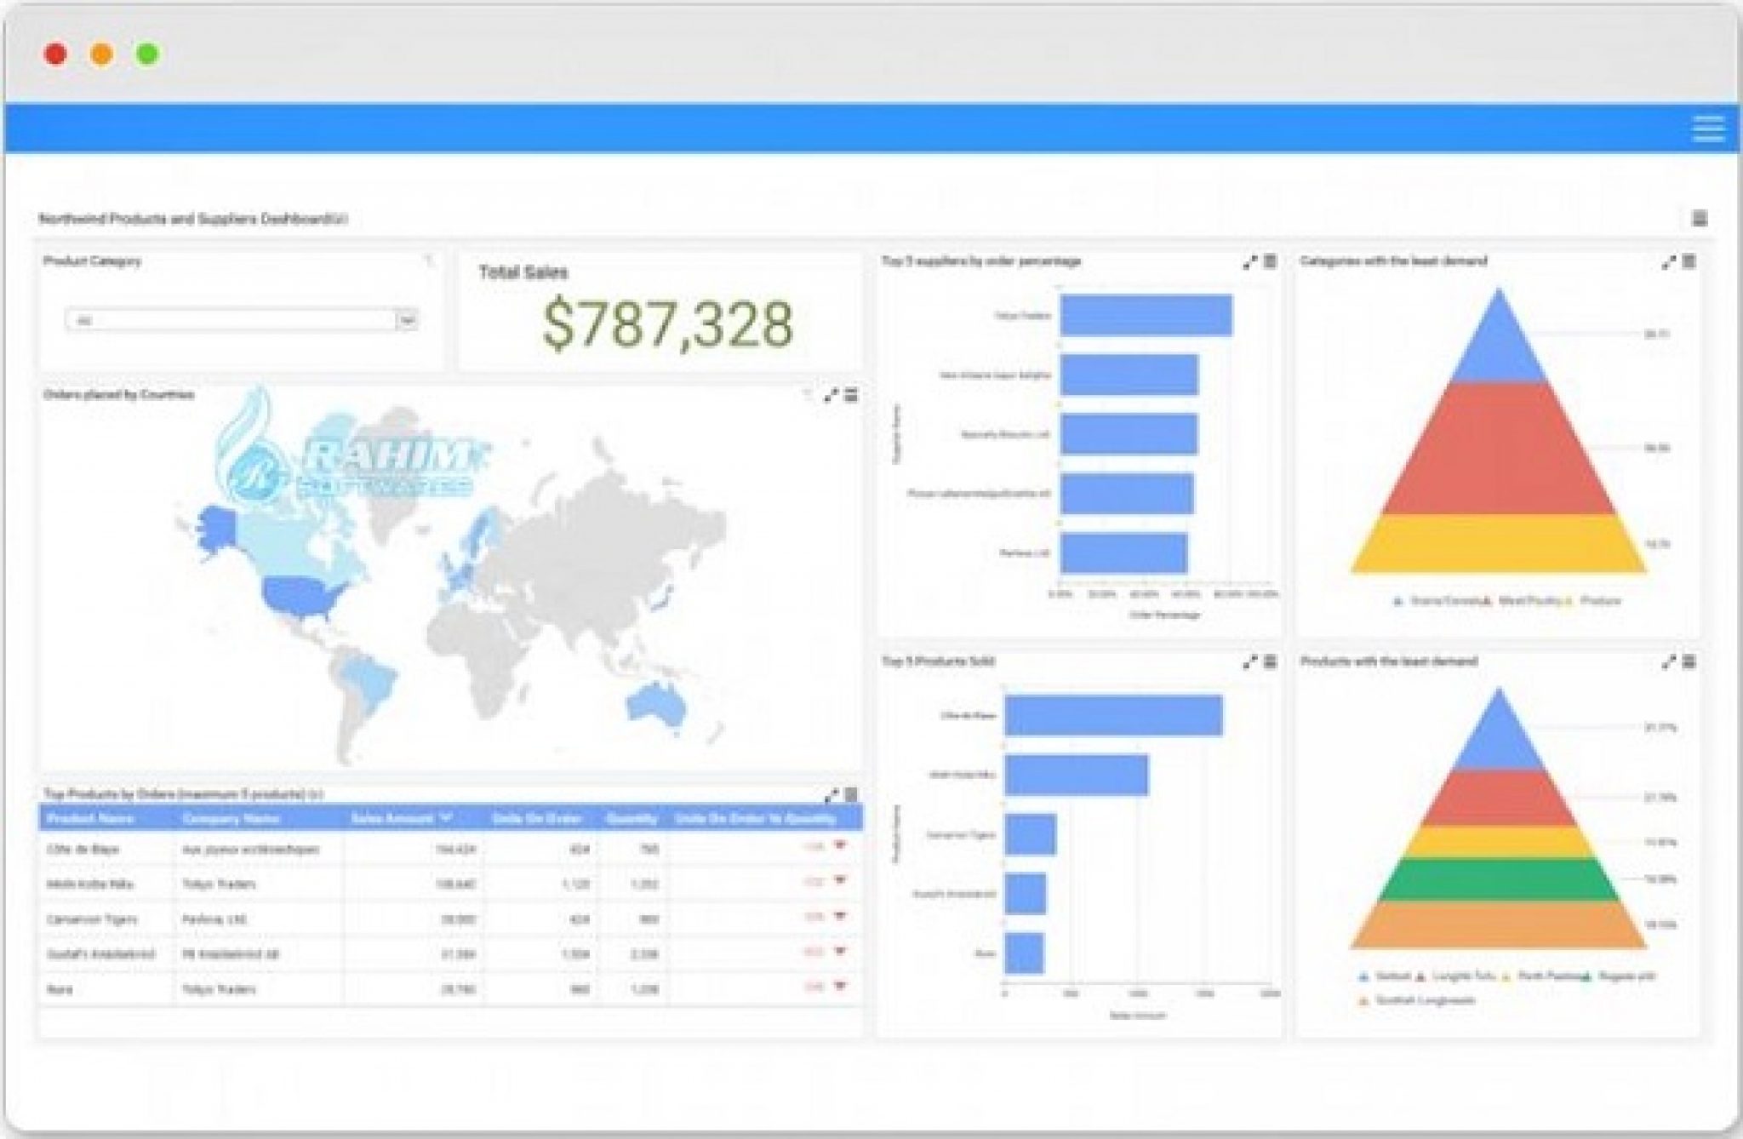
Task: Maximize the Top 5 Products Sold widget
Action: [1249, 661]
